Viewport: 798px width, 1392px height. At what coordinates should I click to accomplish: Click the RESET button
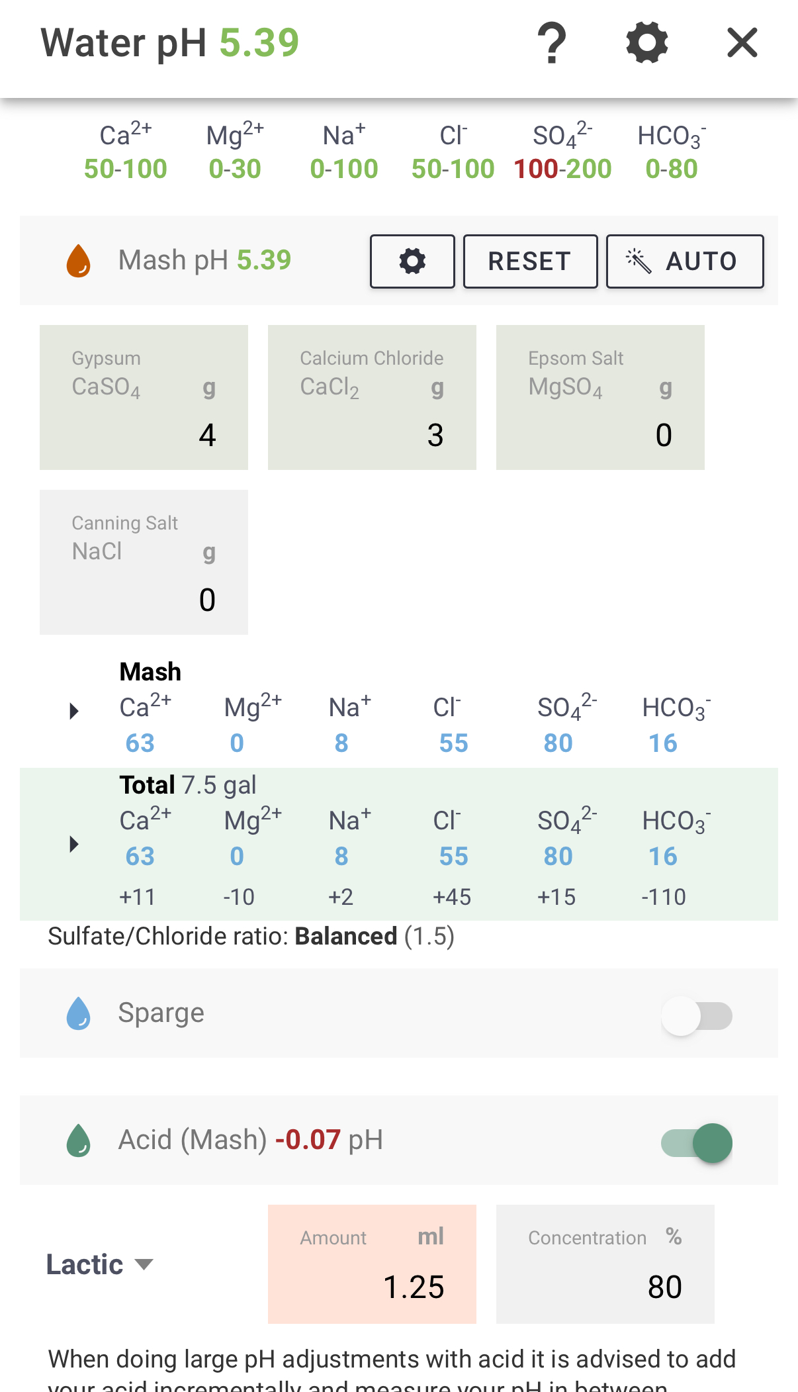click(x=530, y=261)
